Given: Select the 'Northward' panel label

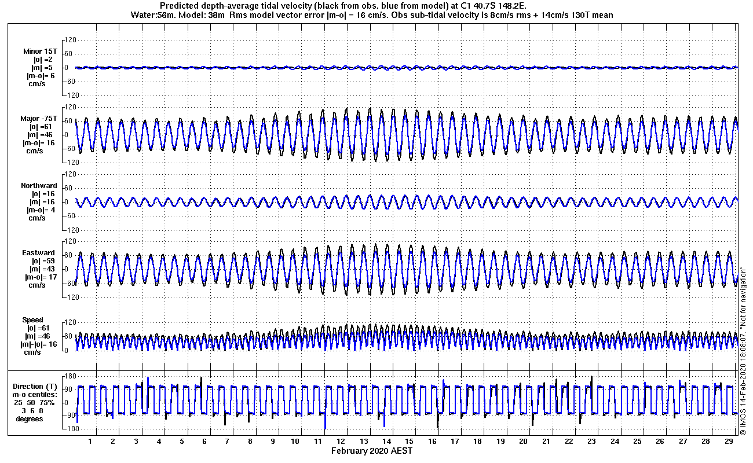Looking at the screenshot, I should [x=39, y=186].
